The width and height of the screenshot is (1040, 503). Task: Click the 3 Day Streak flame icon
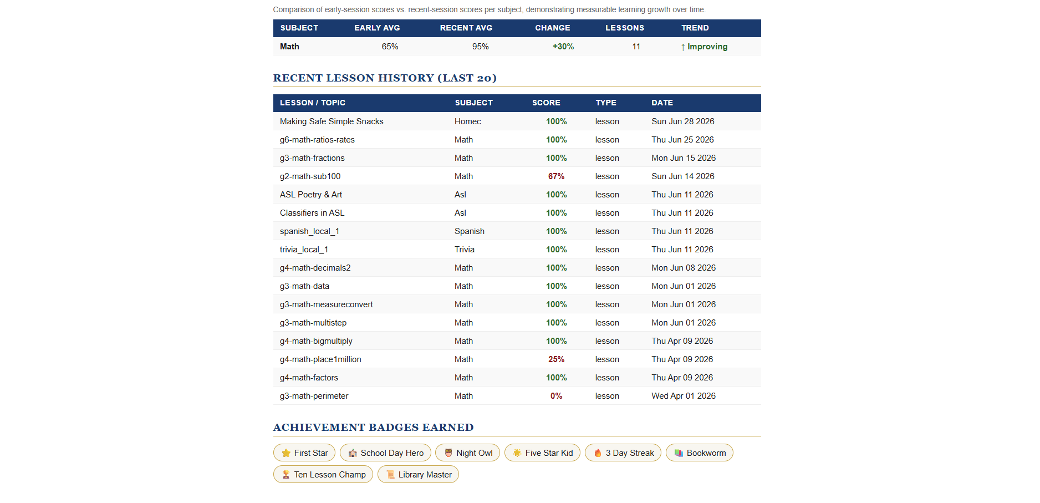coord(598,453)
